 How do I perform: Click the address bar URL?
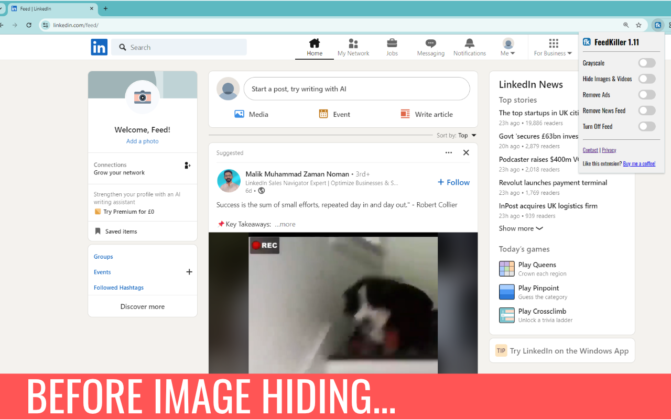(x=75, y=25)
